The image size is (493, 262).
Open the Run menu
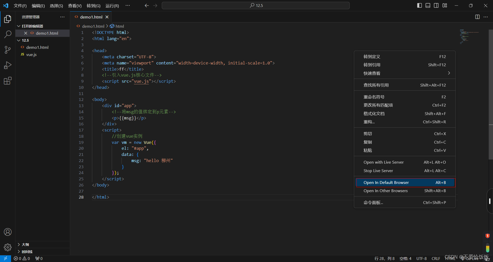tap(112, 6)
